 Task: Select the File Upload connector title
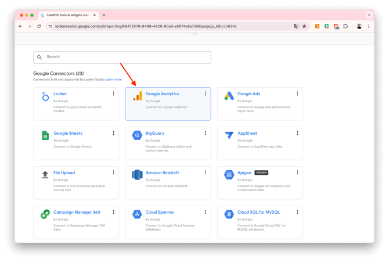pyautogui.click(x=64, y=173)
